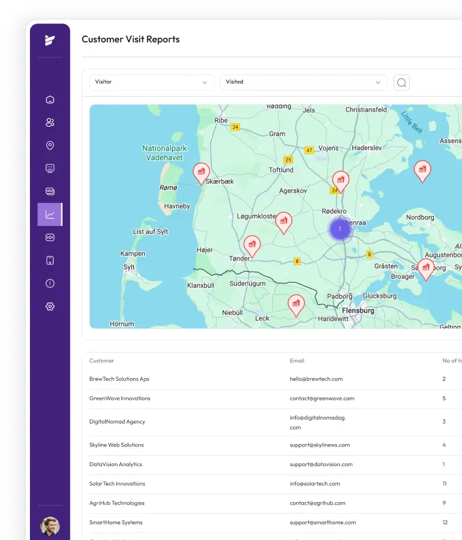The height and width of the screenshot is (540, 462).
Task: Select the map pin near Tønder
Action: click(252, 245)
